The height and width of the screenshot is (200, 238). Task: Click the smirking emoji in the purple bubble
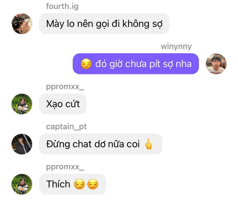(86, 64)
